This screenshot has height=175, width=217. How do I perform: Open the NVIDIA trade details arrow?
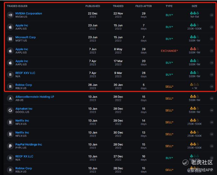[211, 15]
